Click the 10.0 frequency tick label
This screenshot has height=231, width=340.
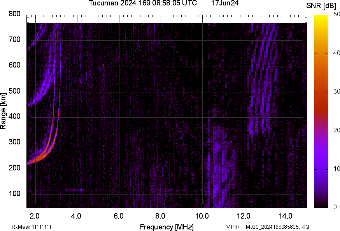coord(202,216)
